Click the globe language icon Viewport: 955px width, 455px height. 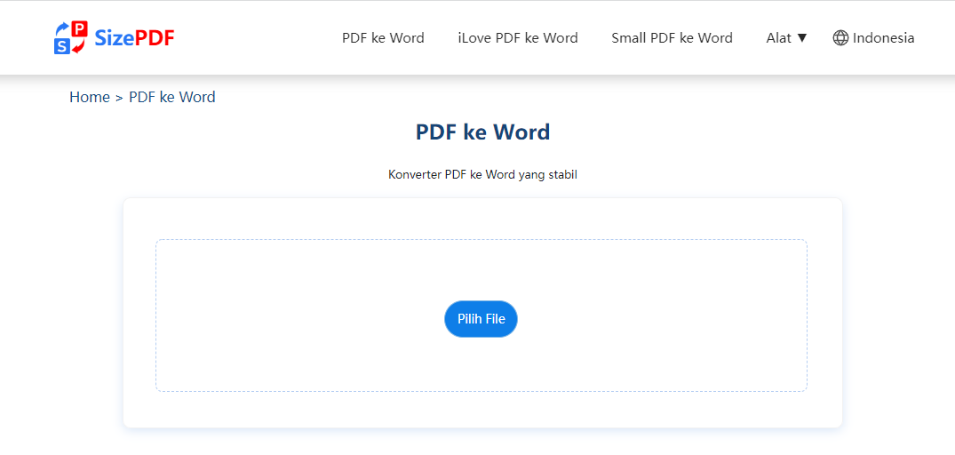(x=840, y=37)
